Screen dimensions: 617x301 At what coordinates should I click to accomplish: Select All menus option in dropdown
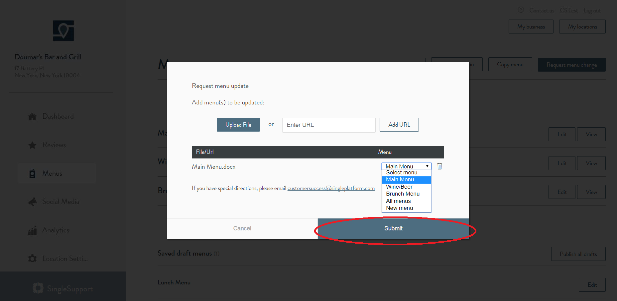398,201
